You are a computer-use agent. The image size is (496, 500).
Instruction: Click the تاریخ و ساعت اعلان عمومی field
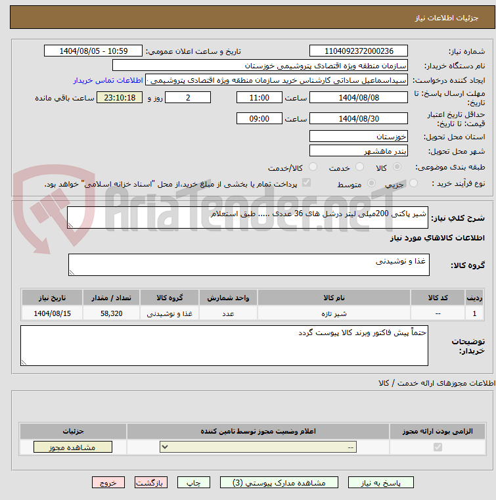pyautogui.click(x=93, y=51)
